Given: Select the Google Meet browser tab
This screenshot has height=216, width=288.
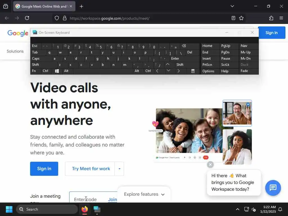Looking at the screenshot, I should click(44, 6).
